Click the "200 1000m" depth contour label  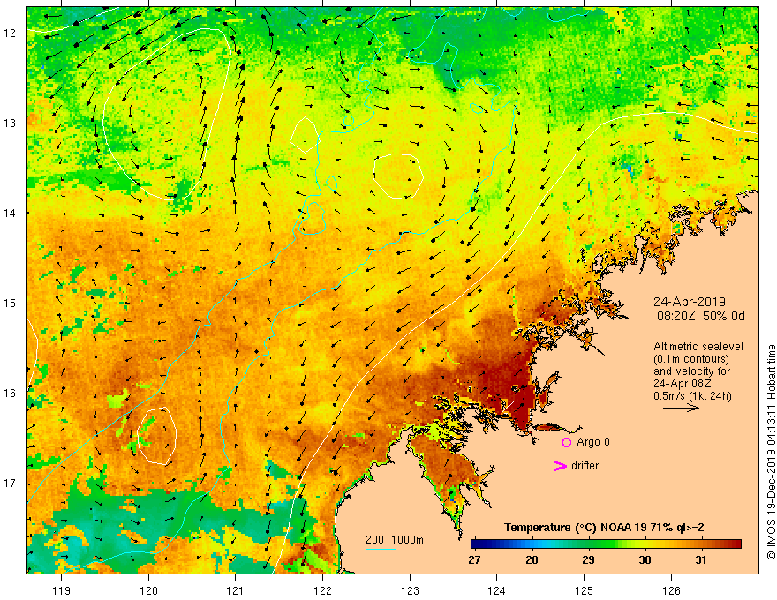tap(395, 540)
